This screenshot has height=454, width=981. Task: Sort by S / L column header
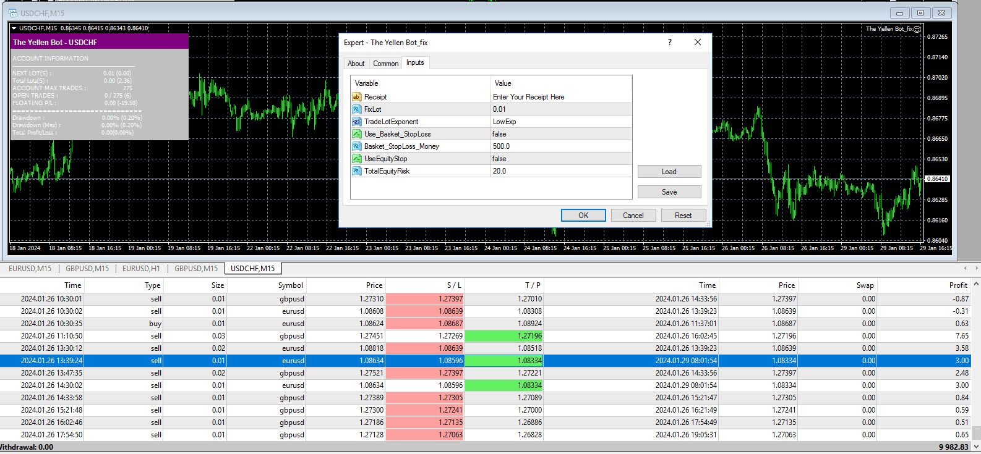(x=425, y=285)
